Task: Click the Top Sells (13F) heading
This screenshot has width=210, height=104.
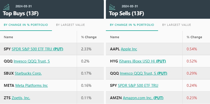Action: [126, 13]
